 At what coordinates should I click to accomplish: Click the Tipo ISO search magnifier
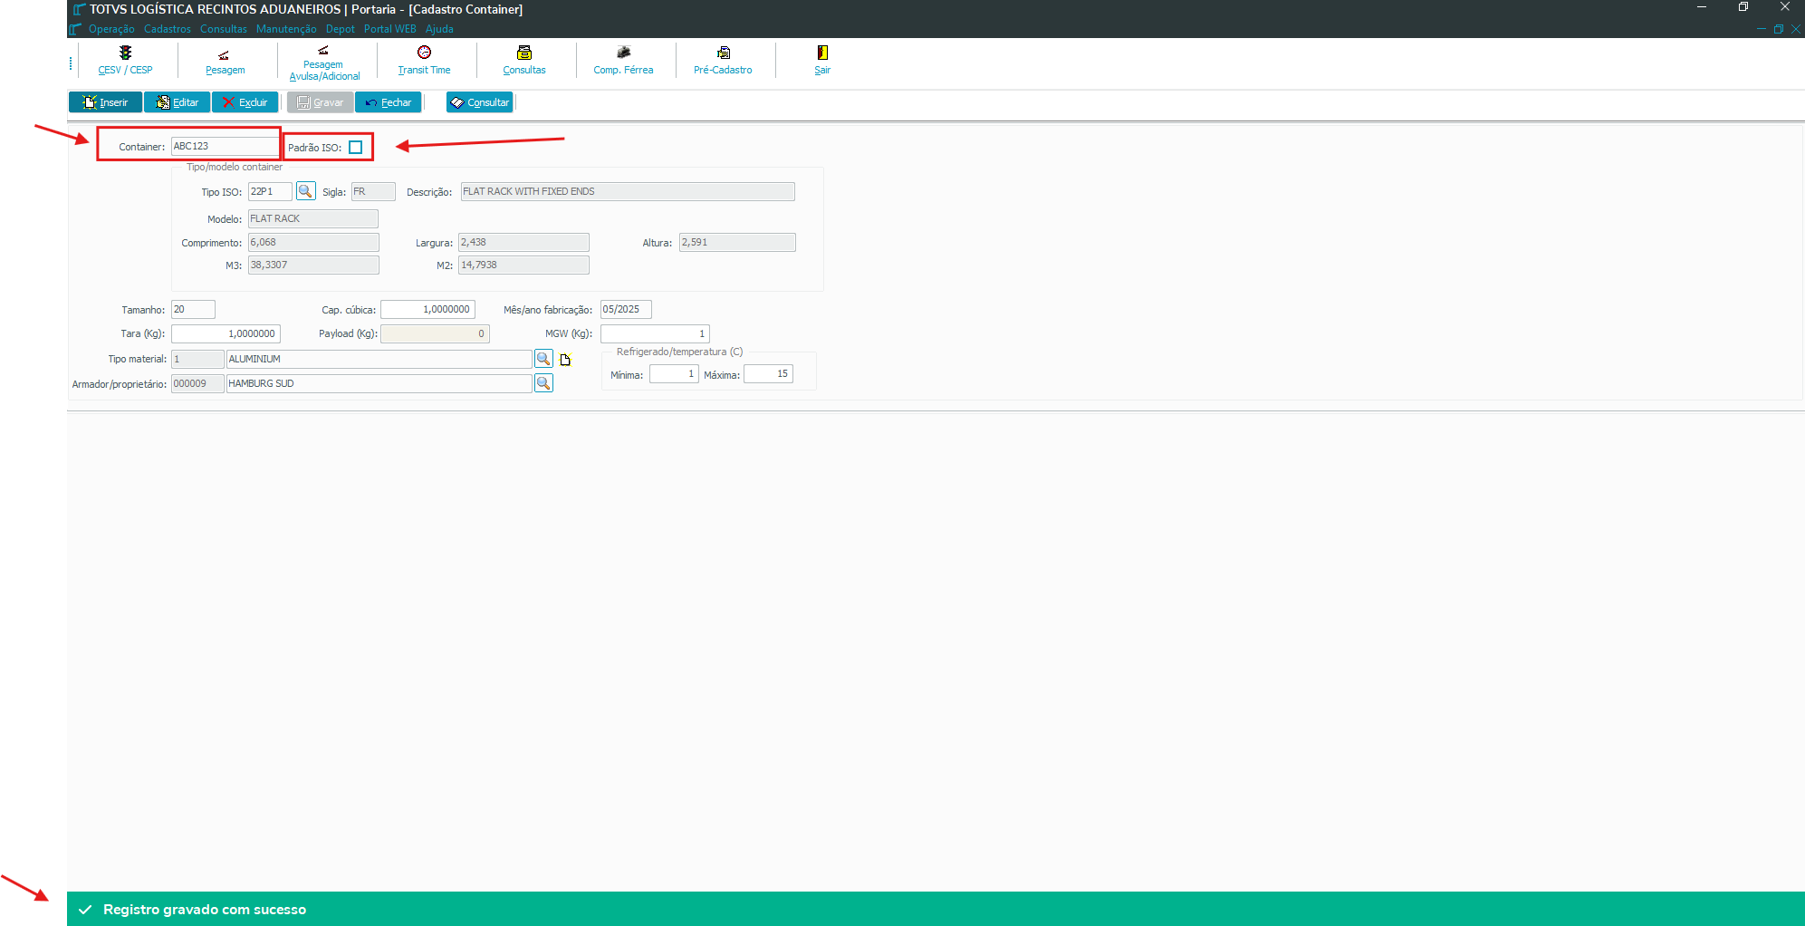coord(306,191)
